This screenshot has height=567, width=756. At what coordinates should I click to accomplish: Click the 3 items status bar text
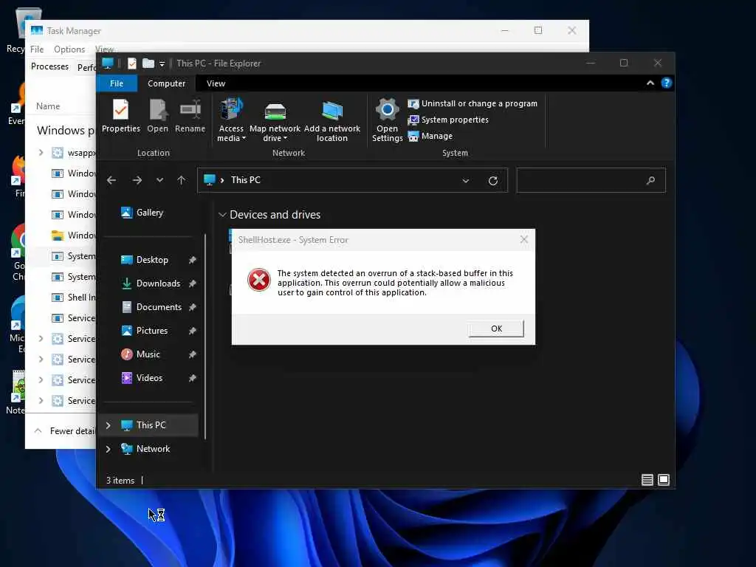tap(120, 480)
